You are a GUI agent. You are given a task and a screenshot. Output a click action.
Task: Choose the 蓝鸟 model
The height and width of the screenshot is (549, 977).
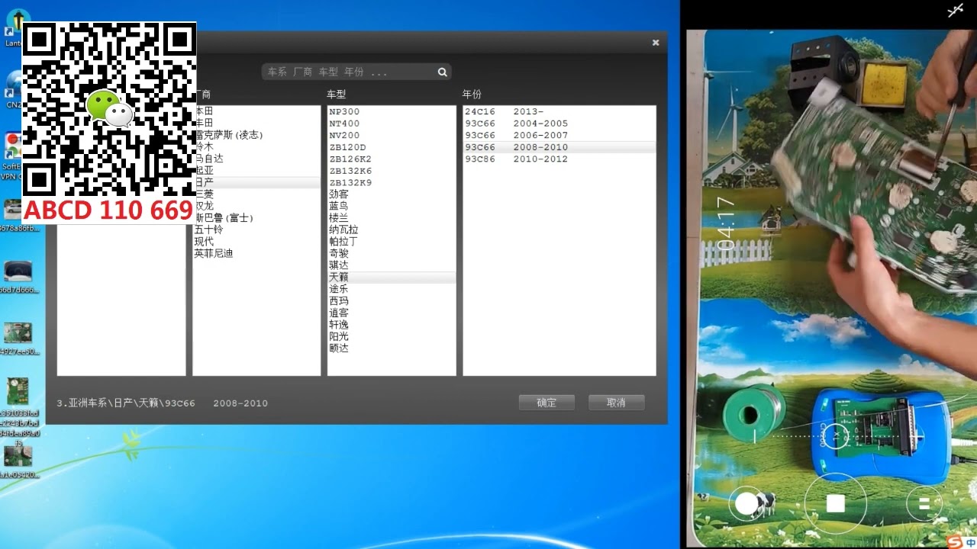coord(392,206)
